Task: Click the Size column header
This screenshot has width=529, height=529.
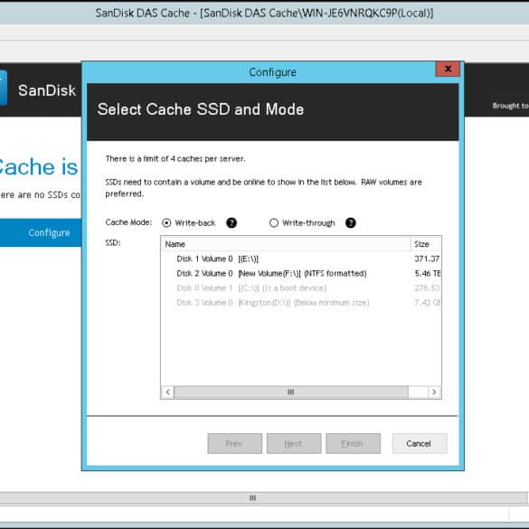Action: tap(425, 244)
